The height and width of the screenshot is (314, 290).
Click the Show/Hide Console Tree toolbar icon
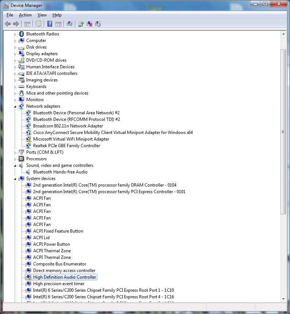pyautogui.click(x=27, y=24)
